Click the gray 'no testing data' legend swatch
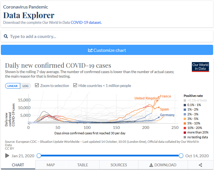The width and height of the screenshot is (214, 170). click(185, 137)
